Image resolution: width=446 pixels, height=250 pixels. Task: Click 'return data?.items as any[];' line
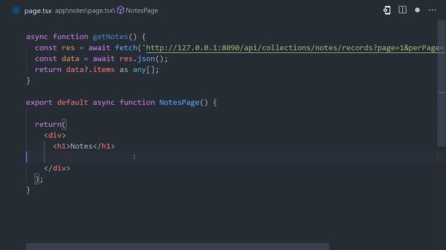click(x=97, y=69)
